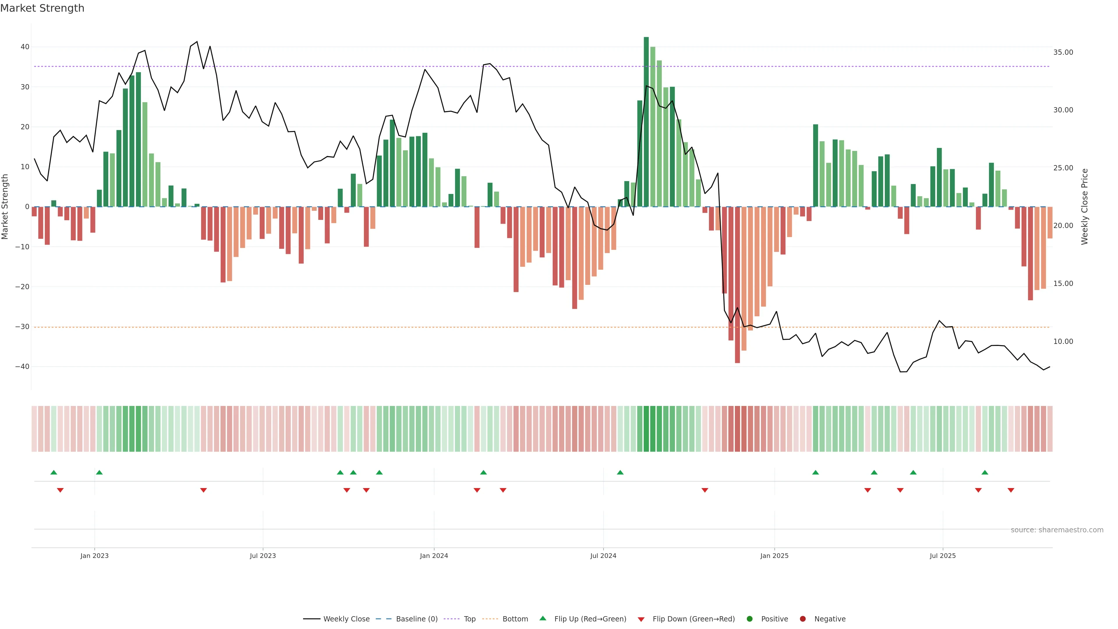This screenshot has height=629, width=1118.
Task: Click the Market Strength chart title
Action: [42, 8]
